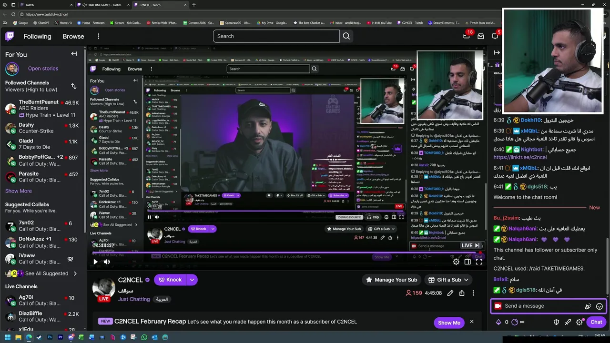Open the channel points icon below chat

point(515,322)
